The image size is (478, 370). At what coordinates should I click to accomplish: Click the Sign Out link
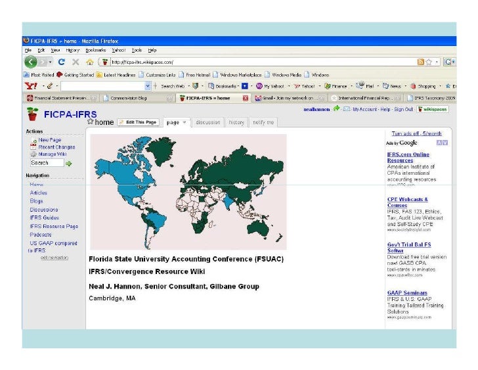tap(403, 109)
